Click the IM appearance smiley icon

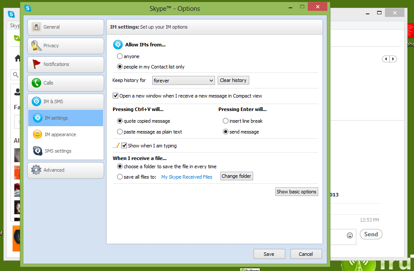(x=37, y=134)
